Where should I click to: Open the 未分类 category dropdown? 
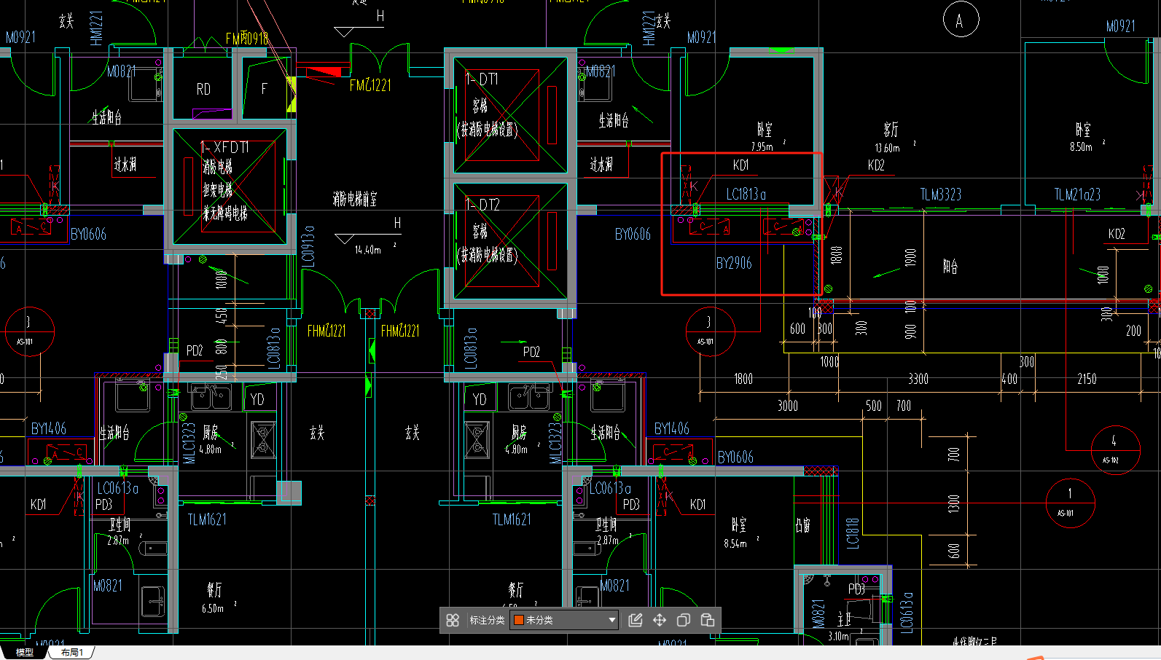point(565,620)
